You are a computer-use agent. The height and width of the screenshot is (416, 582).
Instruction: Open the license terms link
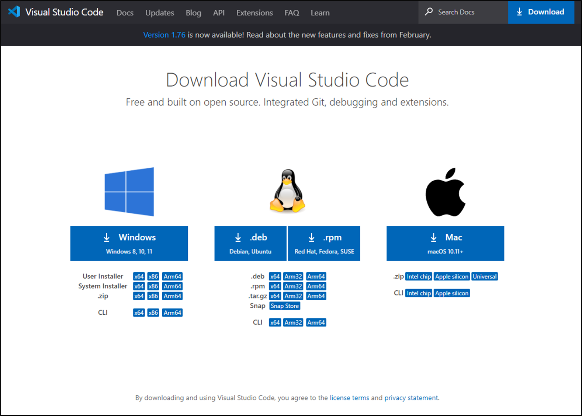click(x=349, y=398)
